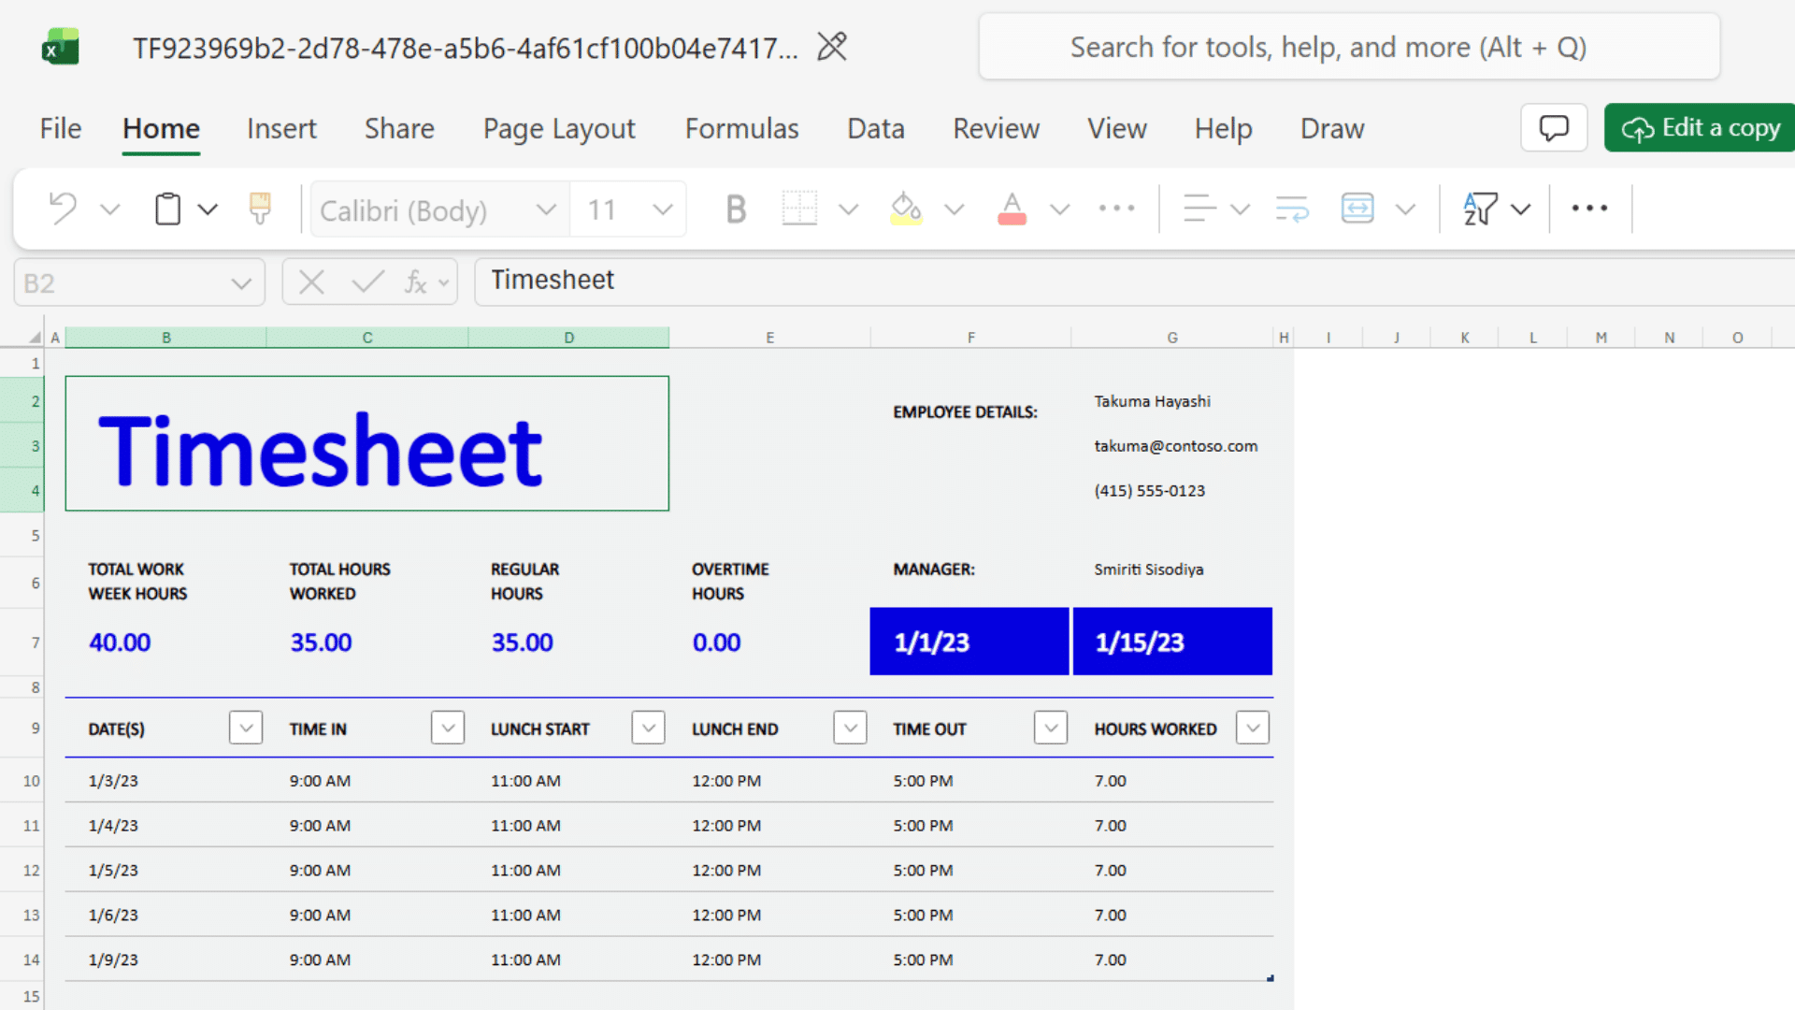1795x1010 pixels.
Task: Open more font options ellipsis
Action: coord(1116,209)
